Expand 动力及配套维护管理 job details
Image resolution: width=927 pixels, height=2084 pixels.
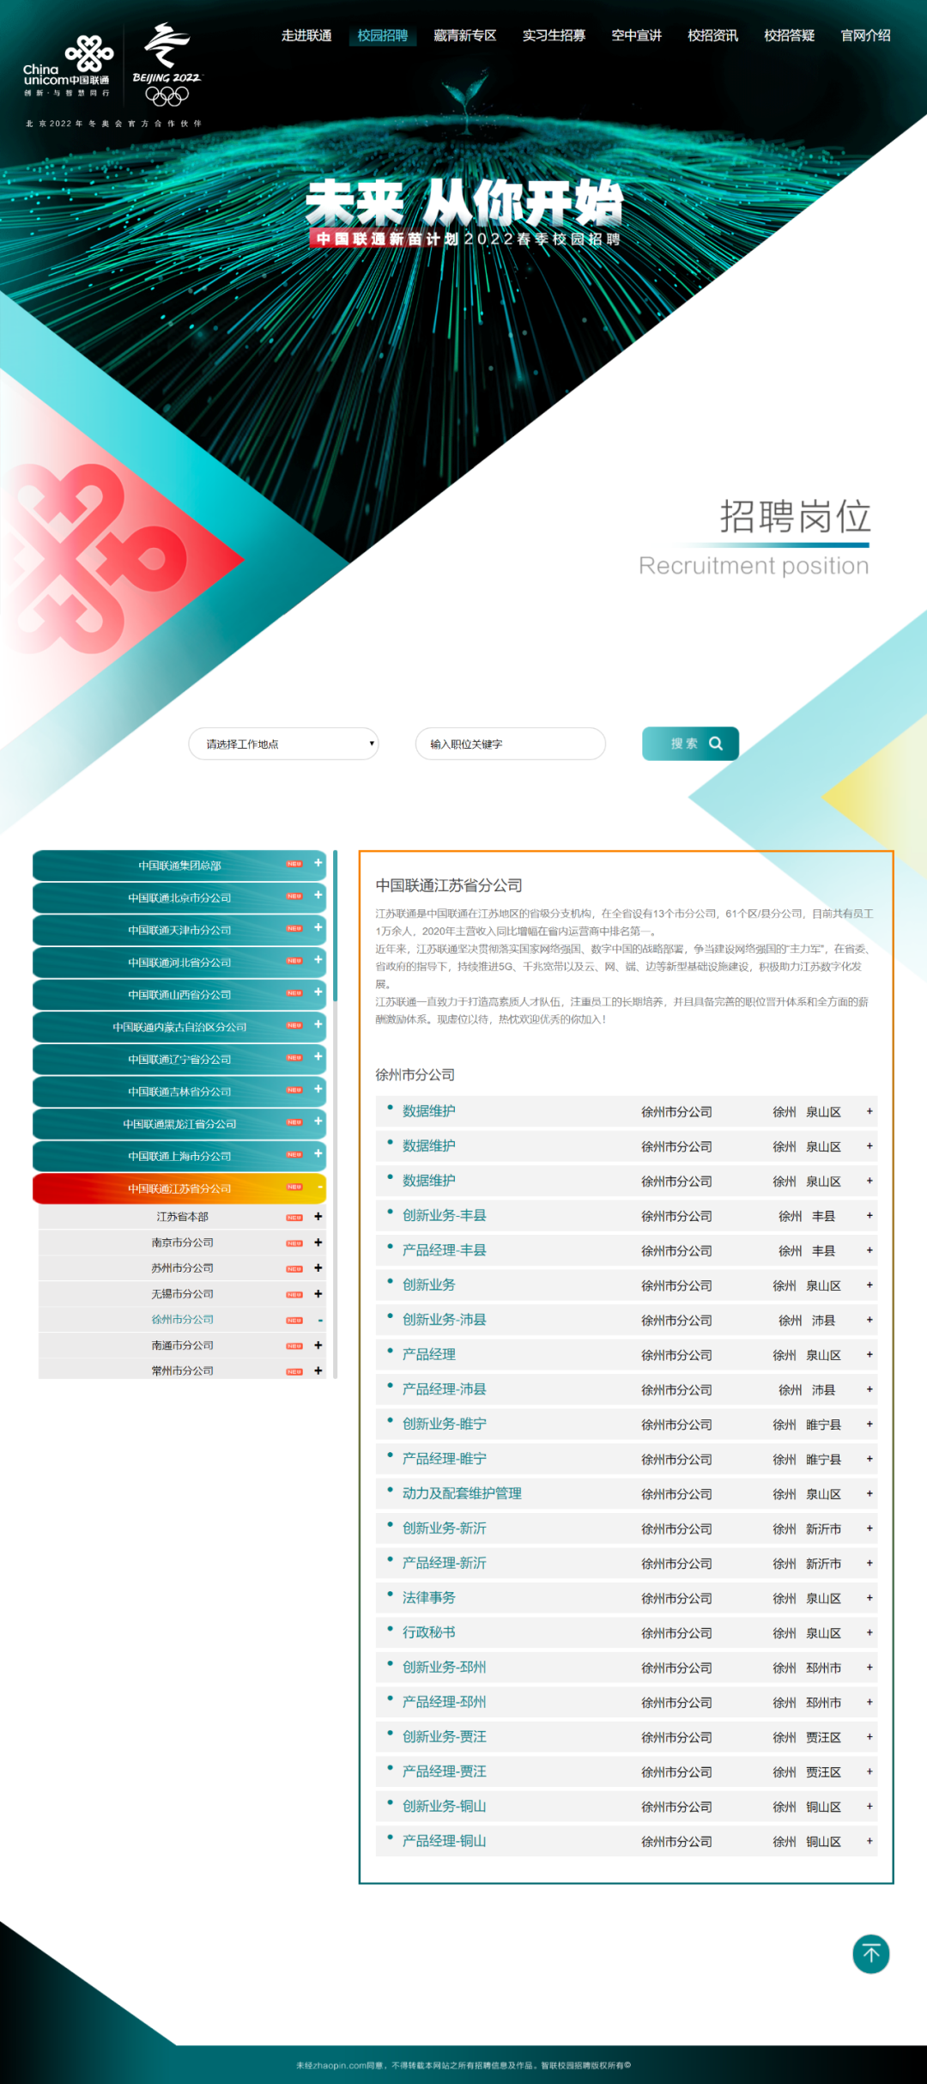coord(869,1494)
